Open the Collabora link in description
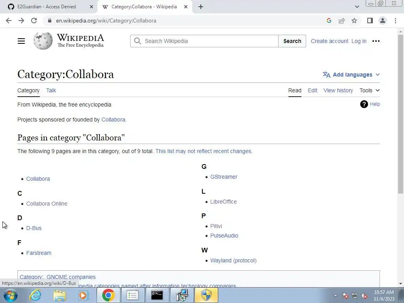Screen dimensions: 404x303 (113, 120)
